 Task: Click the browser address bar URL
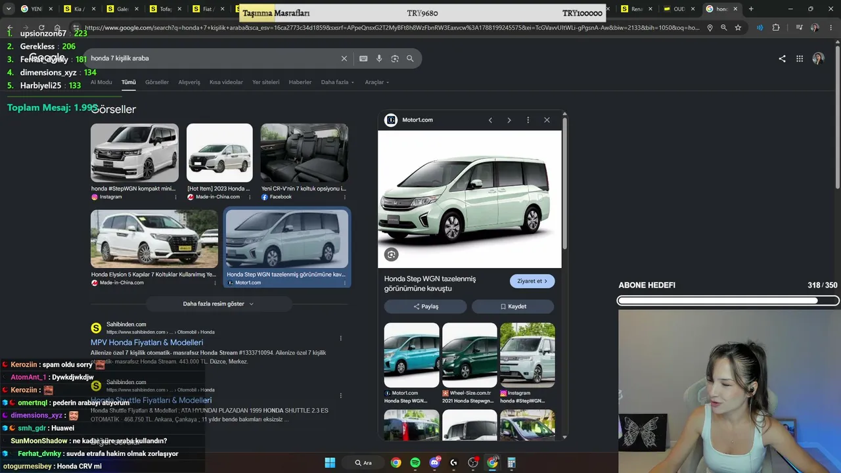click(392, 28)
